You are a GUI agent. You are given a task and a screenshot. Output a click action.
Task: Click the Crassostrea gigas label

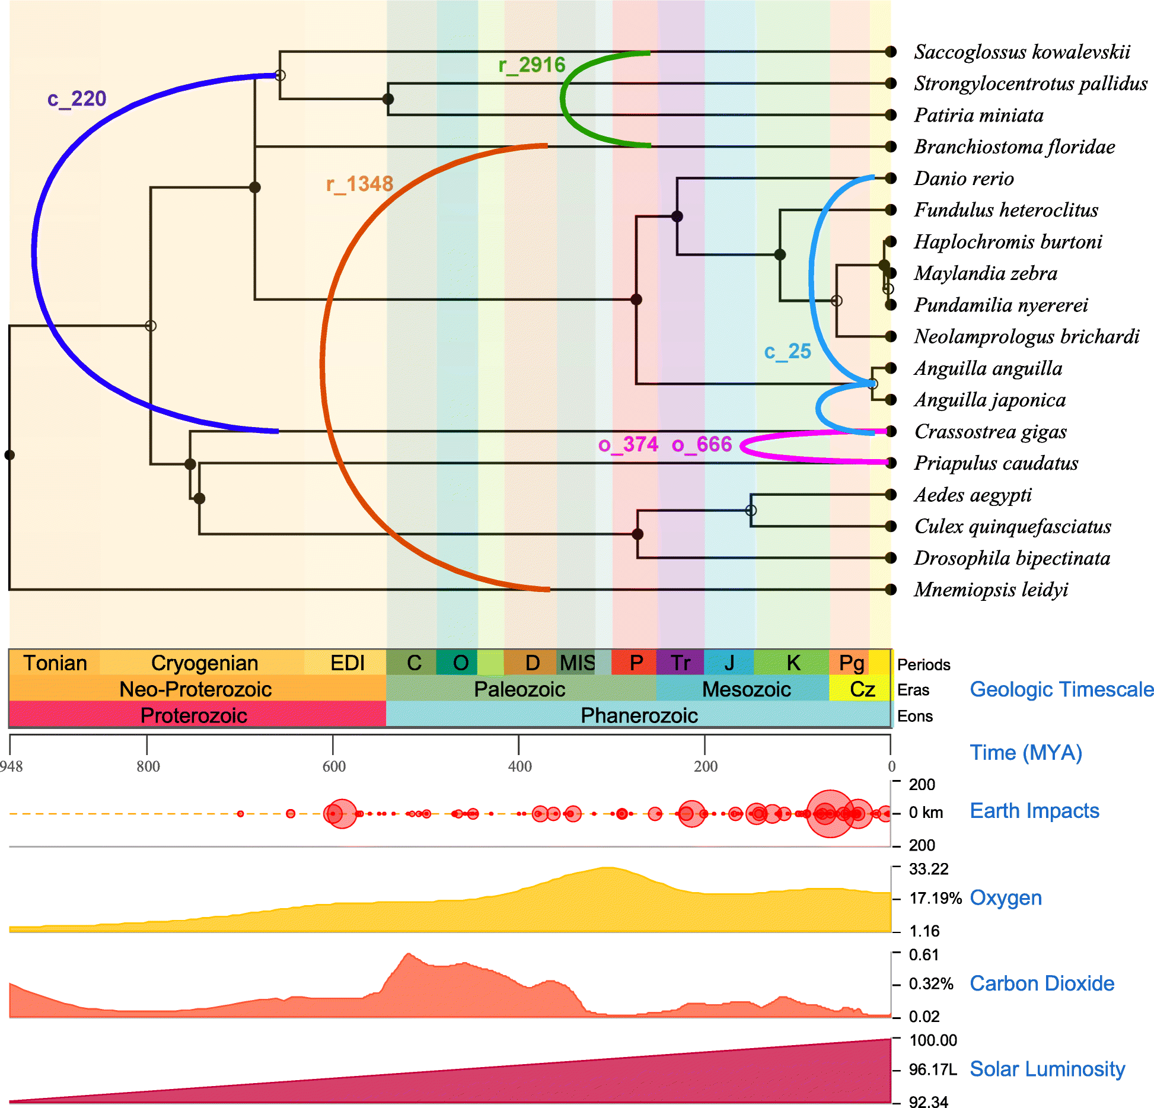point(990,431)
